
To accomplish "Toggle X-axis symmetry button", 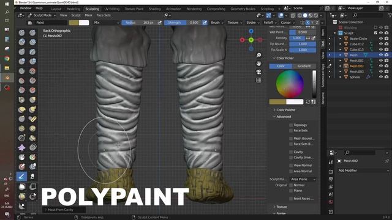I will tap(307, 23).
